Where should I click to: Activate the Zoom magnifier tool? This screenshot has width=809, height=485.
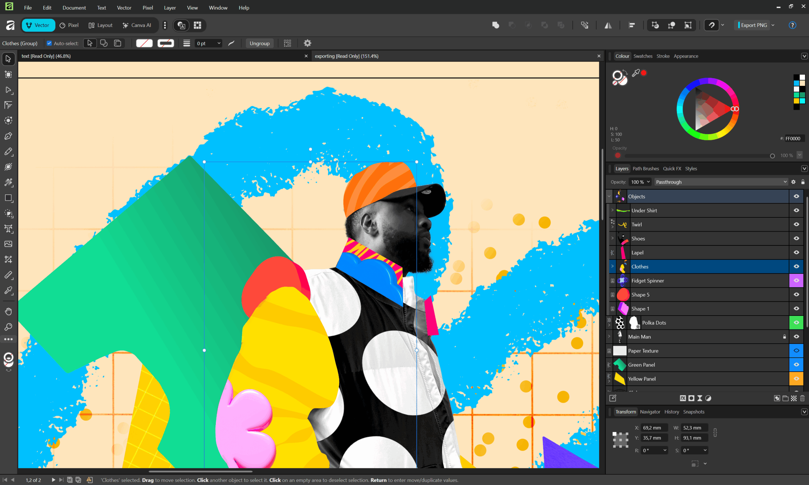tap(9, 327)
